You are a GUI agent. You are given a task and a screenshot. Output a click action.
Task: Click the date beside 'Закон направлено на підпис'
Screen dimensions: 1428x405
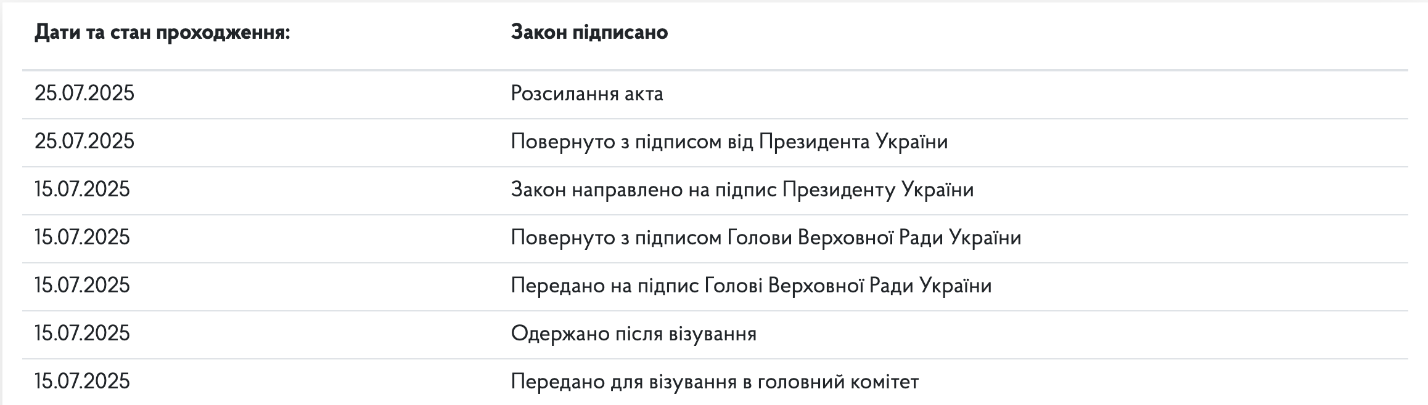coord(82,190)
